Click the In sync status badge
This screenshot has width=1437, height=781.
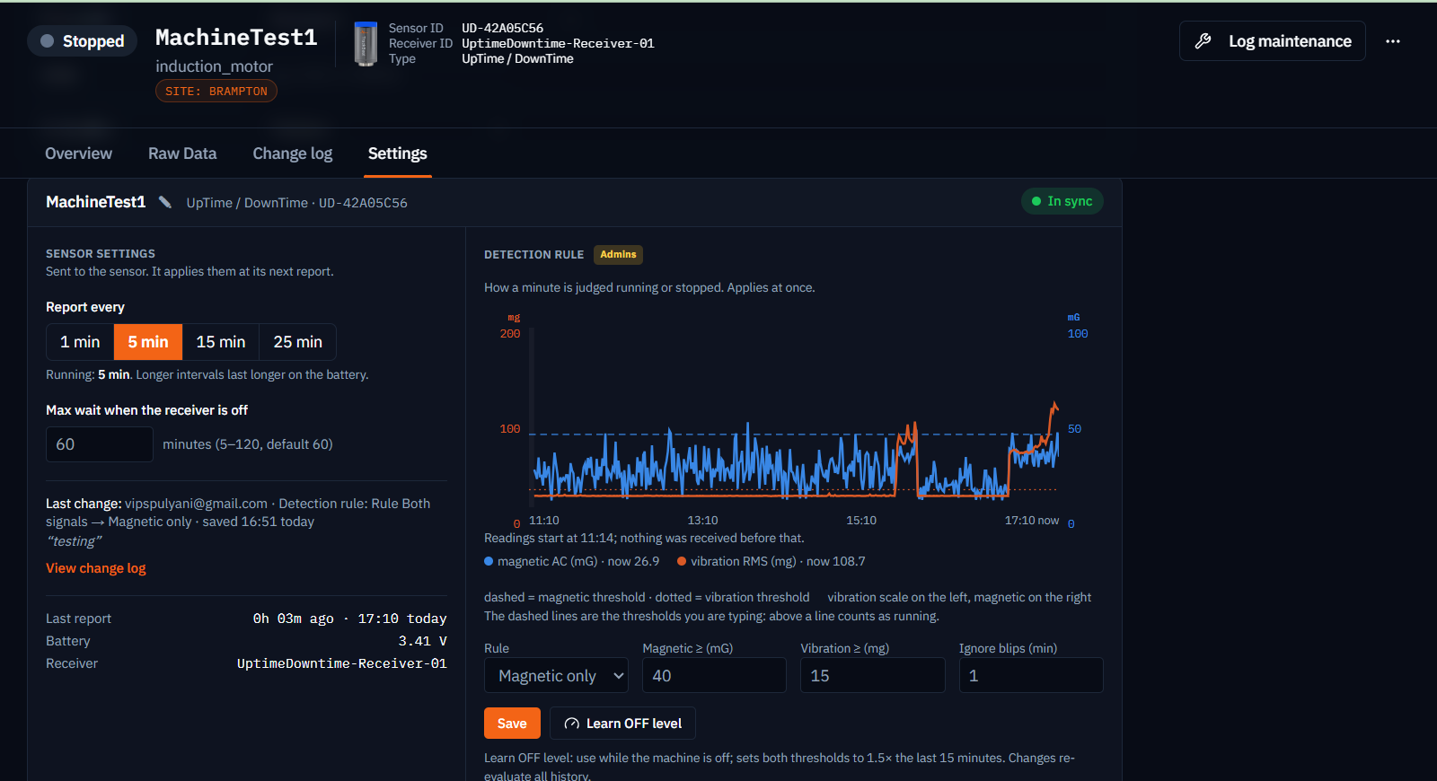[x=1062, y=201]
